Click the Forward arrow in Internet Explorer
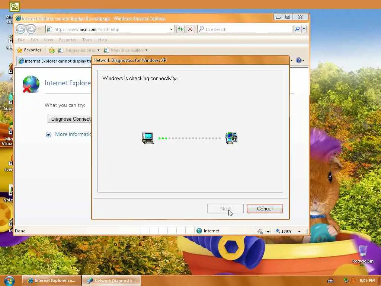The height and width of the screenshot is (286, 381). click(x=31, y=29)
